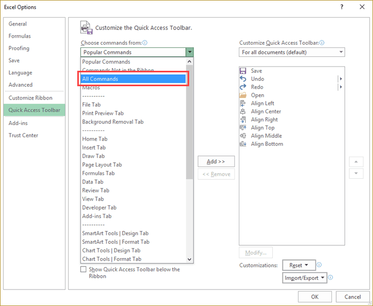
Task: Select the Redo arrow icon
Action: (242, 87)
